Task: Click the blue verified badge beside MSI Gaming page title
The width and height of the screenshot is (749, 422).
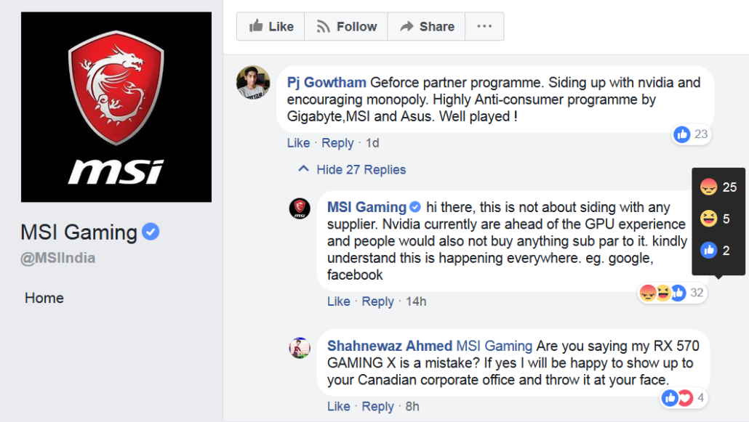Action: click(x=151, y=232)
